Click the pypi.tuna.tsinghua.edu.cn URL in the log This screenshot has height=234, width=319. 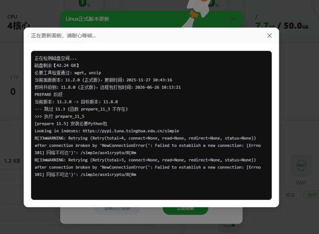point(131,131)
